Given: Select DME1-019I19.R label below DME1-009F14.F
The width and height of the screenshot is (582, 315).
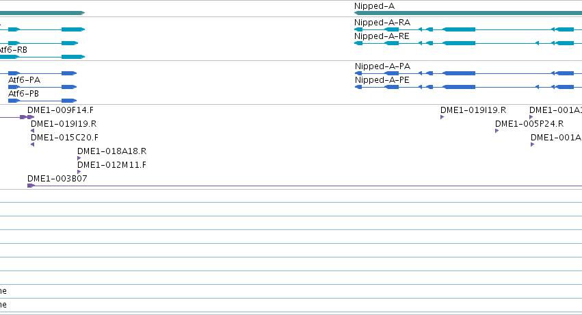Looking at the screenshot, I should [x=64, y=124].
